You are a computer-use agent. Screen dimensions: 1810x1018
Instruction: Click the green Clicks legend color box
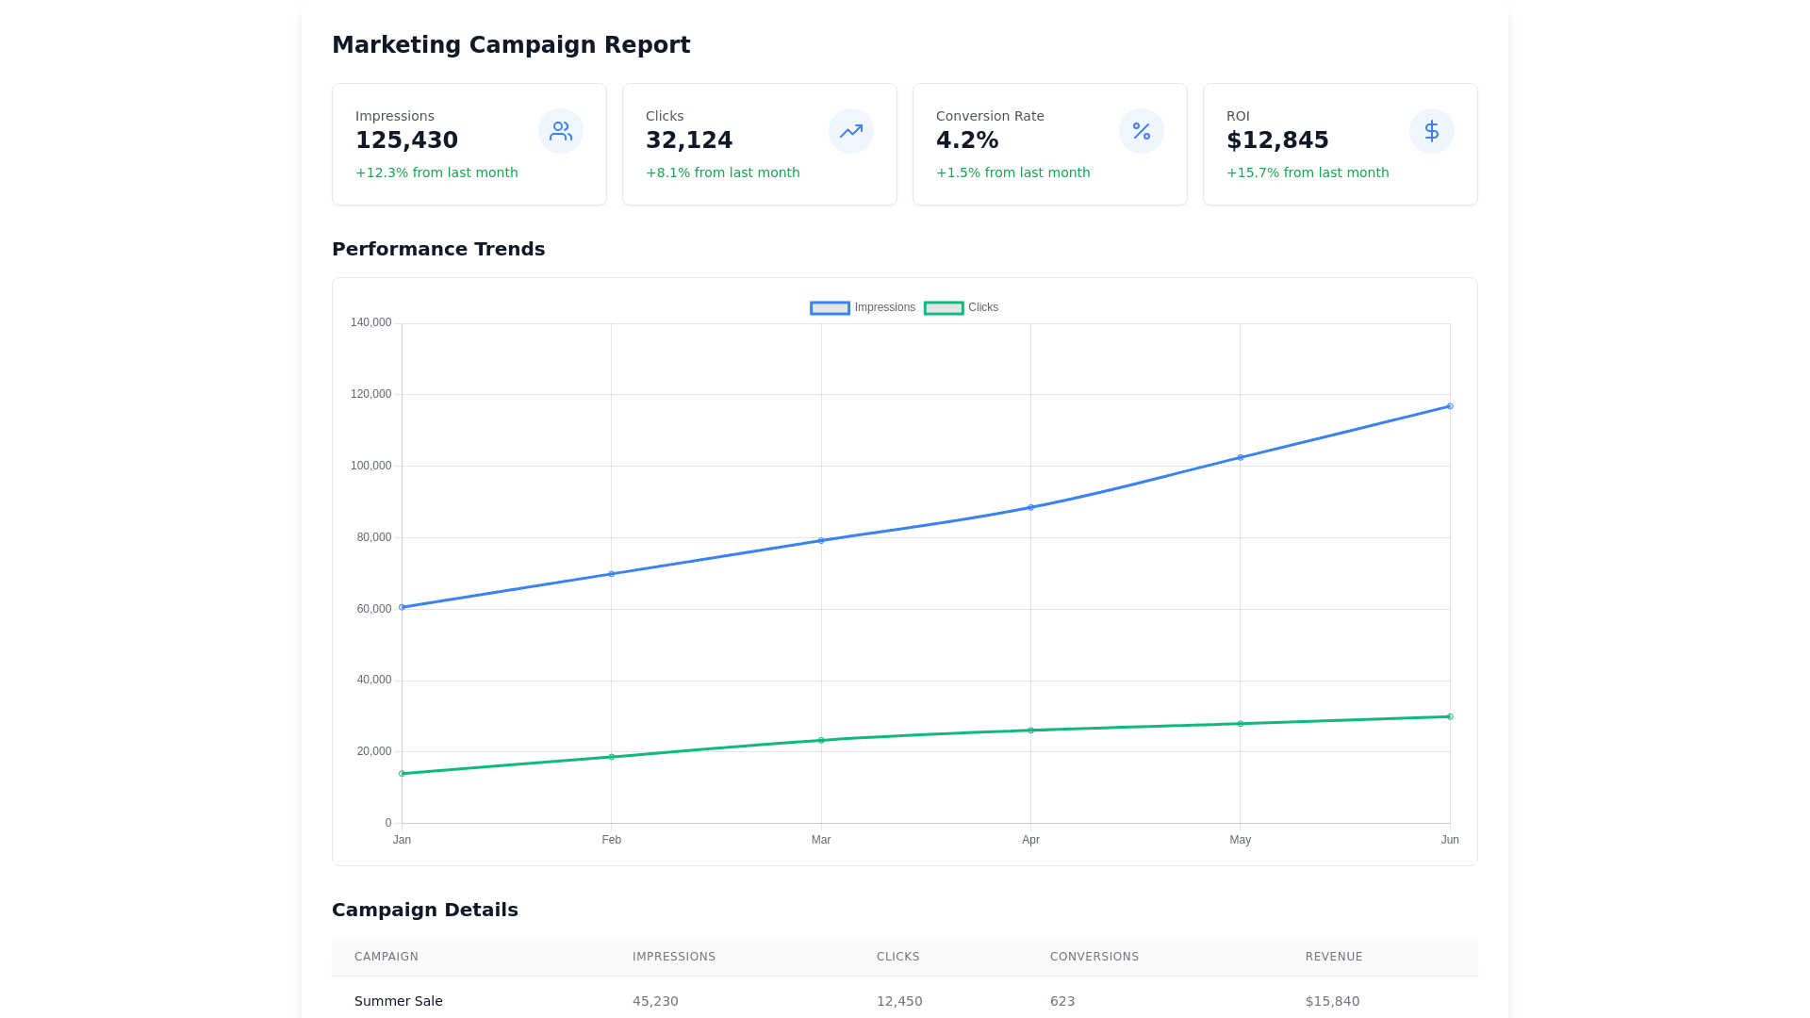(944, 308)
